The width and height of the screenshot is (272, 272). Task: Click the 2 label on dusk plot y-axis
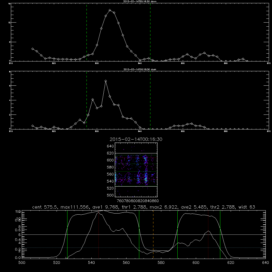click(10, 115)
